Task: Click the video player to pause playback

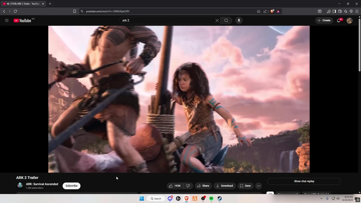Action: pyautogui.click(x=179, y=99)
